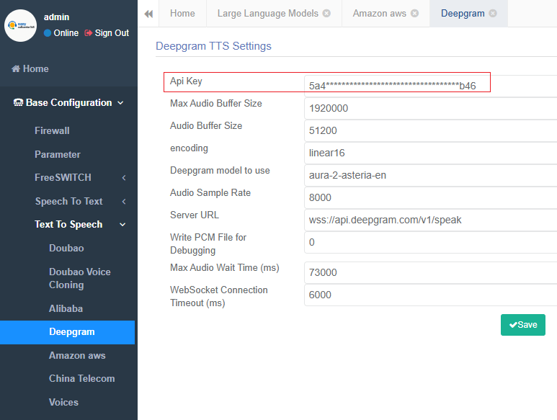
Task: Click the Server URL field
Action: click(x=430, y=220)
